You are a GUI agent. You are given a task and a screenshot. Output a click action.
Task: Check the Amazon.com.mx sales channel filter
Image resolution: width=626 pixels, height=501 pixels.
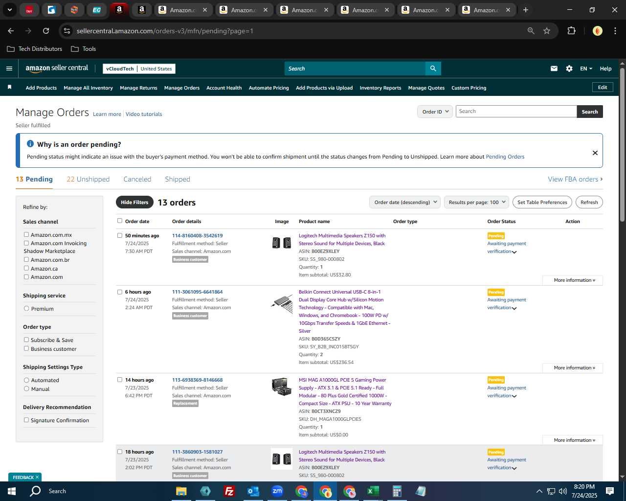pyautogui.click(x=26, y=235)
